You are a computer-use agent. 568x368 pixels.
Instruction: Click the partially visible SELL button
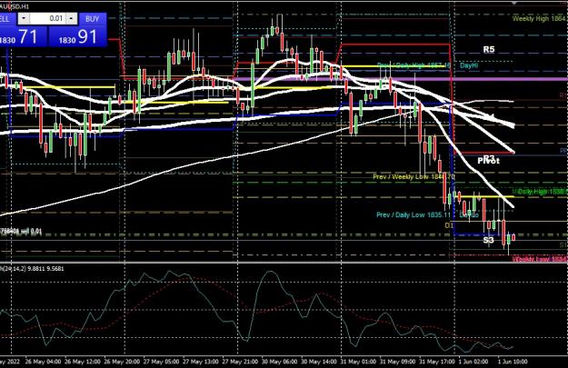point(7,18)
